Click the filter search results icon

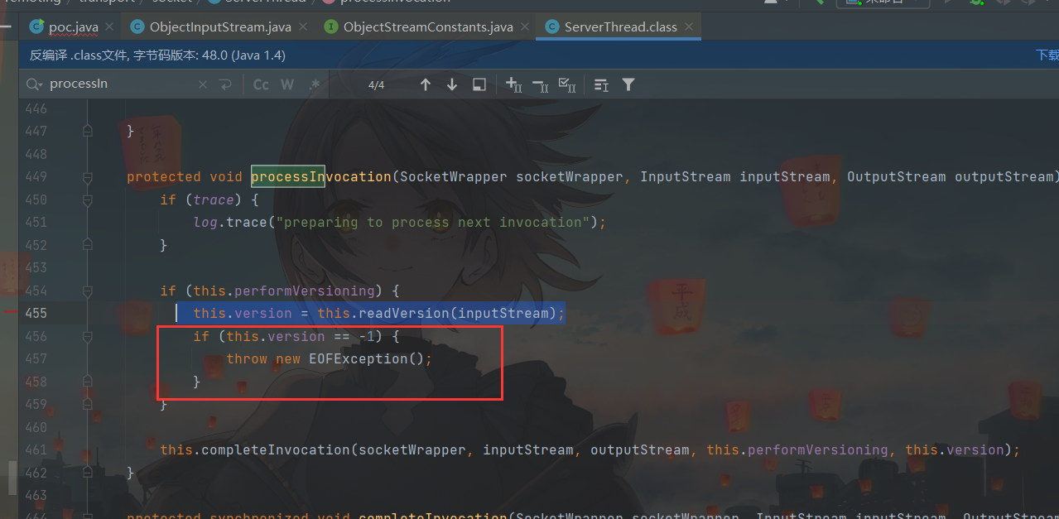628,84
